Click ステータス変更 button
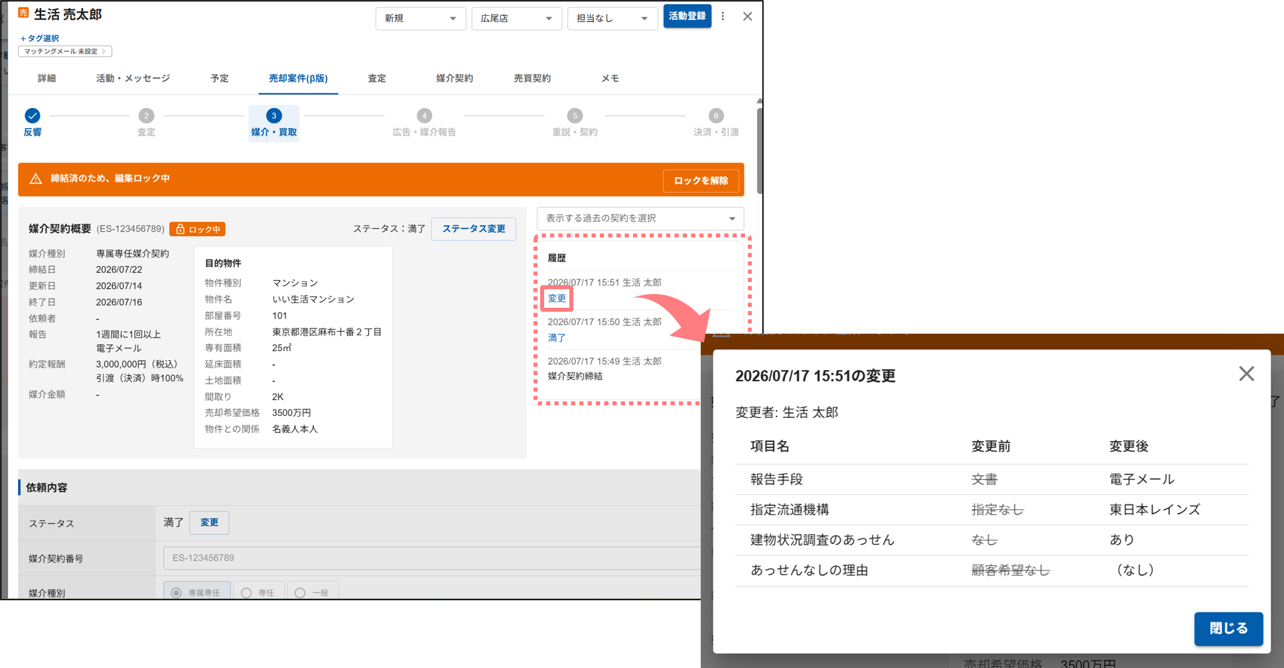Image resolution: width=1284 pixels, height=668 pixels. pos(474,229)
